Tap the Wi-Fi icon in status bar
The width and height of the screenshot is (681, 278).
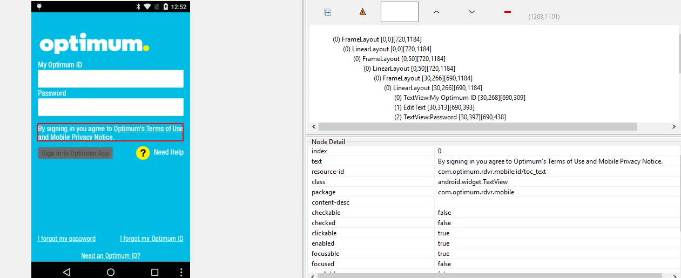click(x=148, y=6)
